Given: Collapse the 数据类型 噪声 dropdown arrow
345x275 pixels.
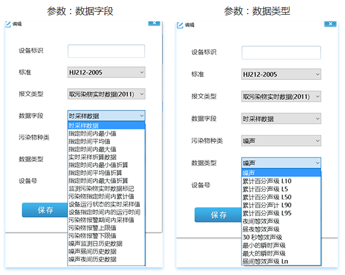Looking at the screenshot, I should pyautogui.click(x=318, y=163).
